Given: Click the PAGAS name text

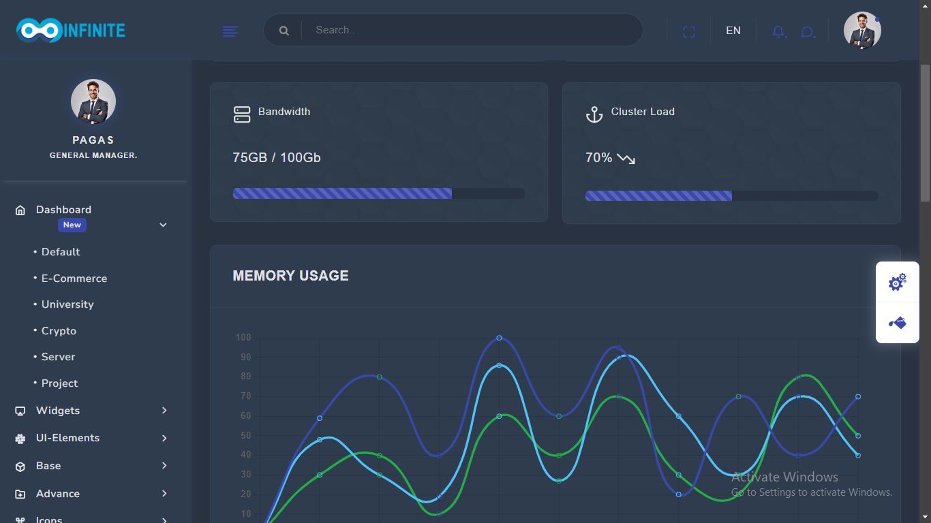Looking at the screenshot, I should click(93, 140).
